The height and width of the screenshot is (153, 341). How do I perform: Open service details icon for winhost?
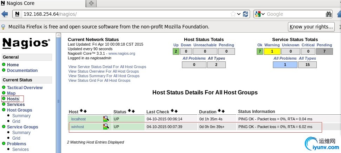coord(106,126)
